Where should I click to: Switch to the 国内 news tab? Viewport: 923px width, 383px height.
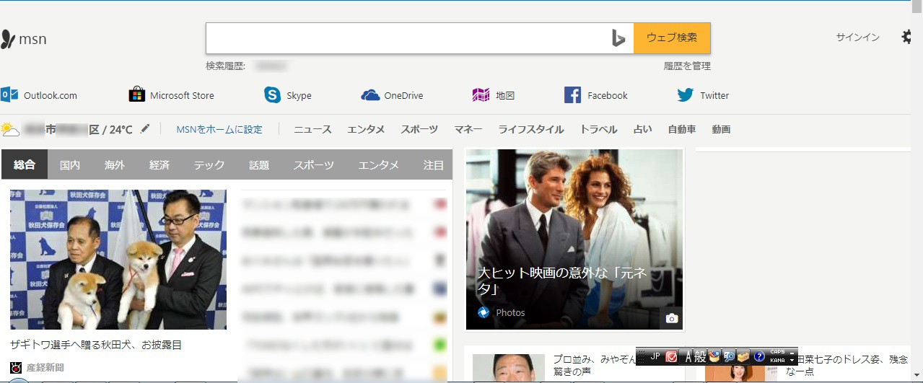click(x=70, y=165)
